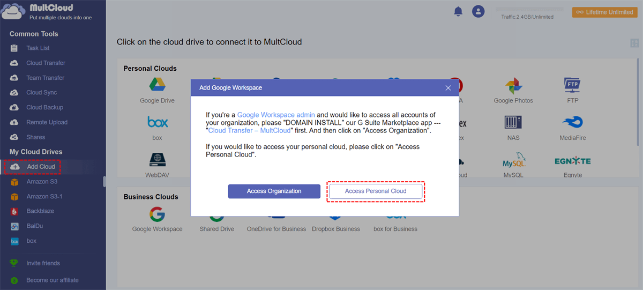Open Cloud Sync tool
Screen dimensions: 643x290
pyautogui.click(x=41, y=93)
